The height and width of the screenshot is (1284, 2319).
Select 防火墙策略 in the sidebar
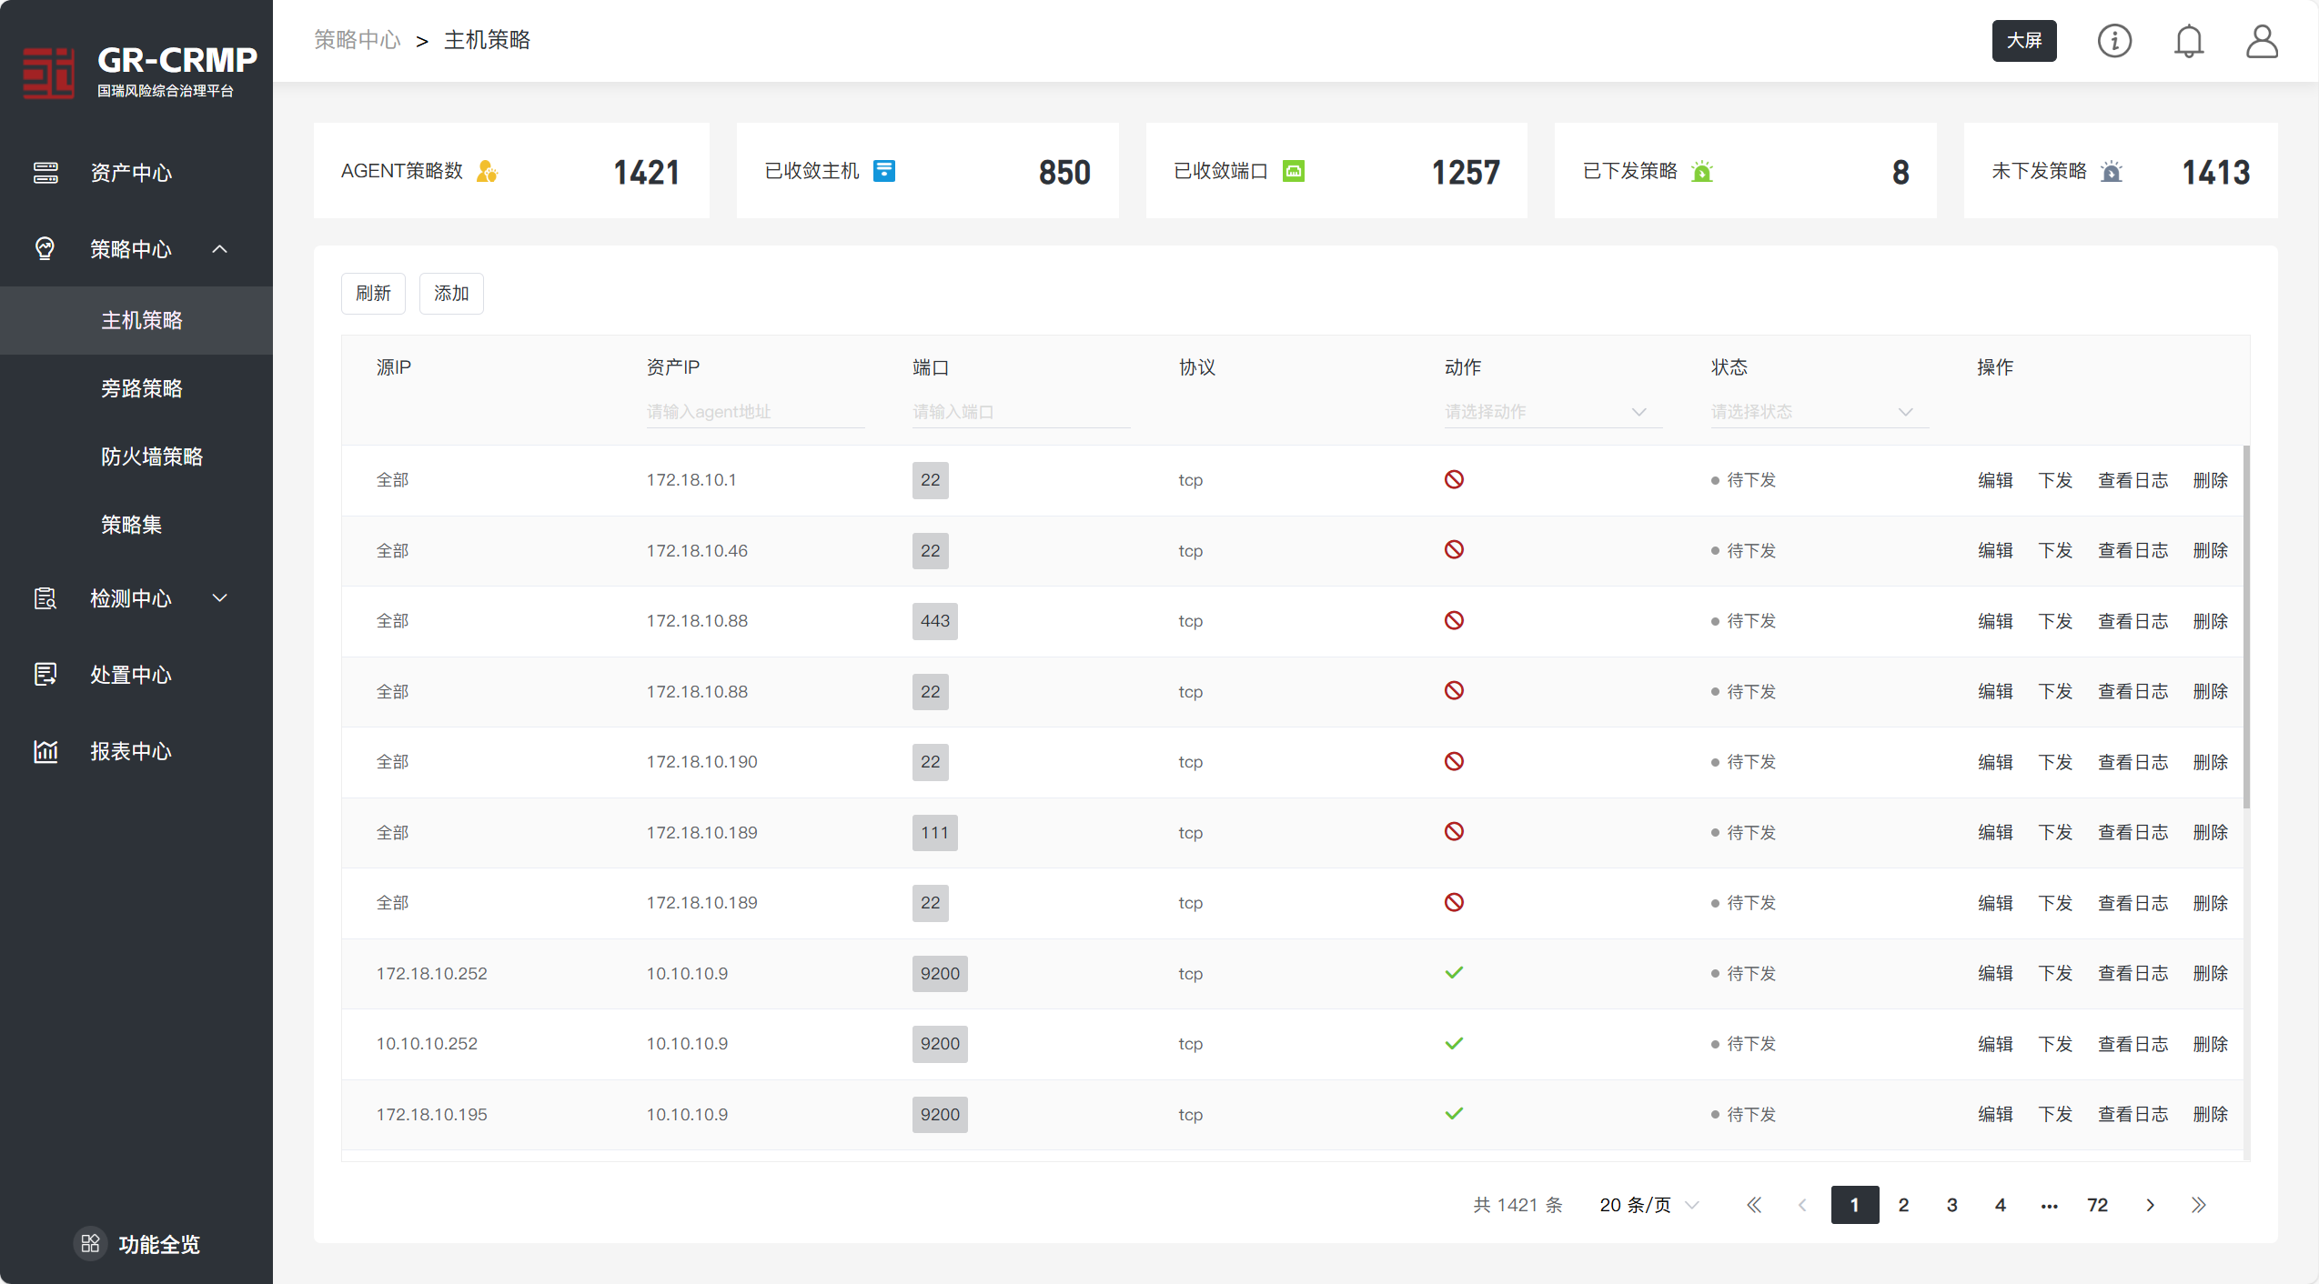click(x=152, y=456)
